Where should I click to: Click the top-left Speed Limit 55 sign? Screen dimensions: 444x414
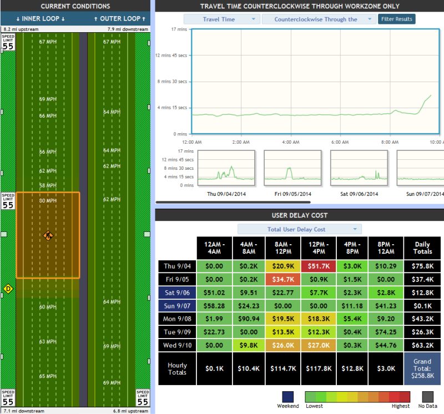pyautogui.click(x=7, y=40)
